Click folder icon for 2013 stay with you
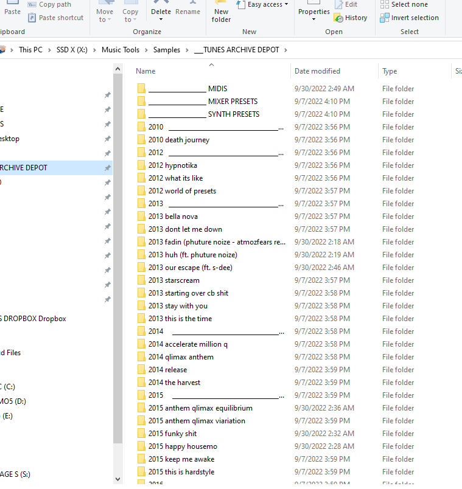The width and height of the screenshot is (462, 489). click(x=141, y=306)
